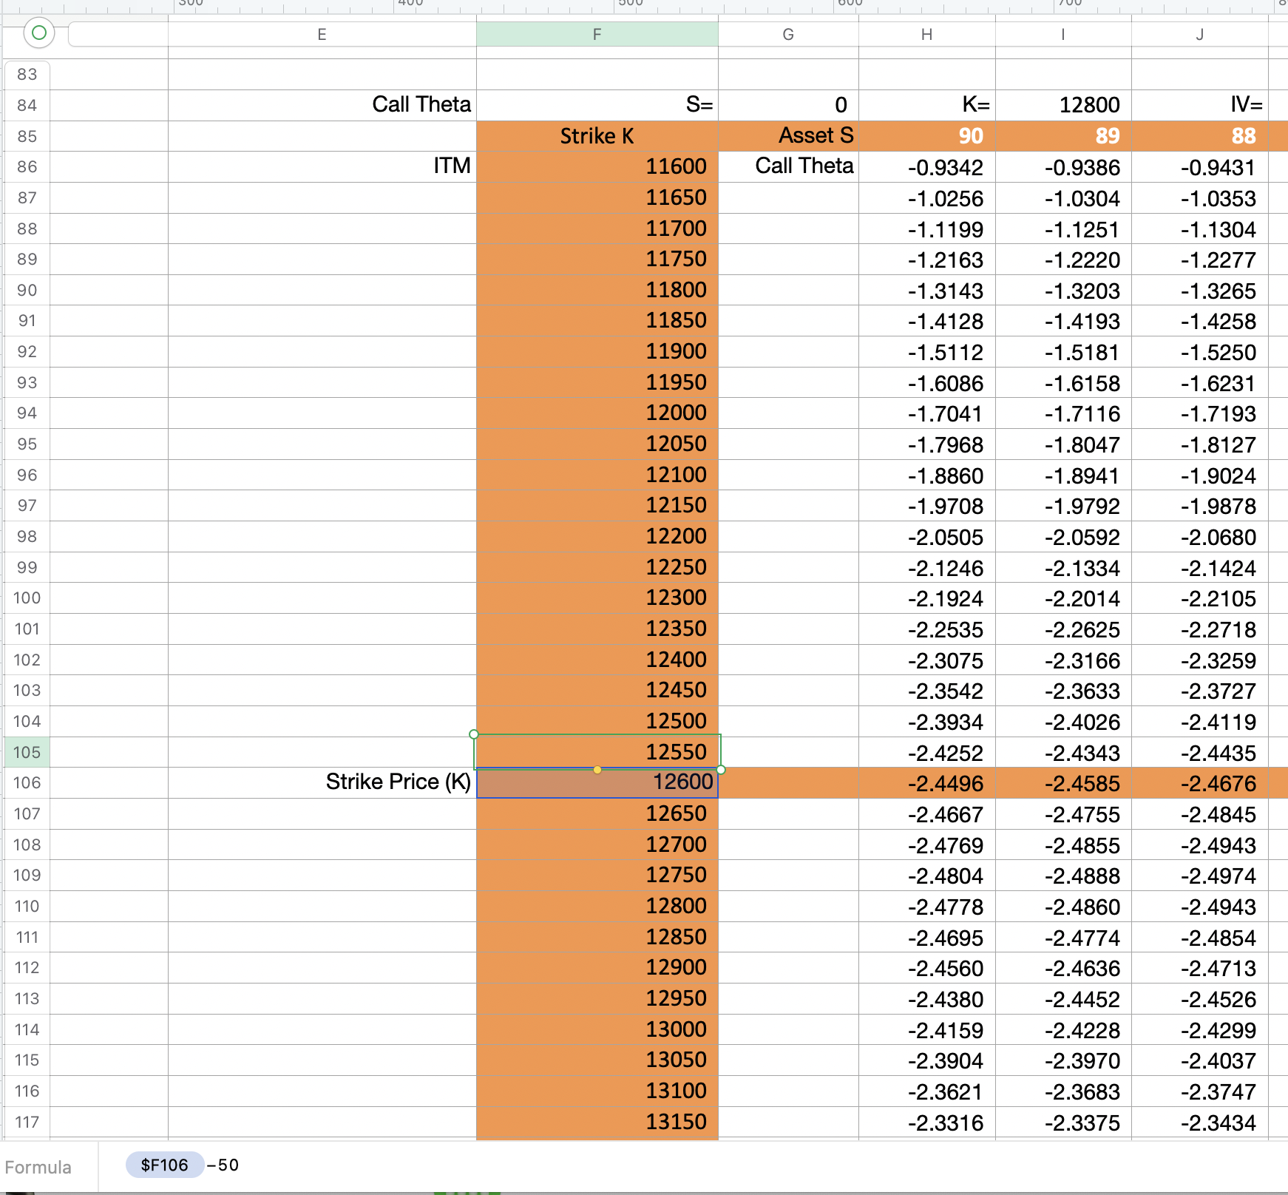Click value -2.4228 cell

coord(1063,1030)
